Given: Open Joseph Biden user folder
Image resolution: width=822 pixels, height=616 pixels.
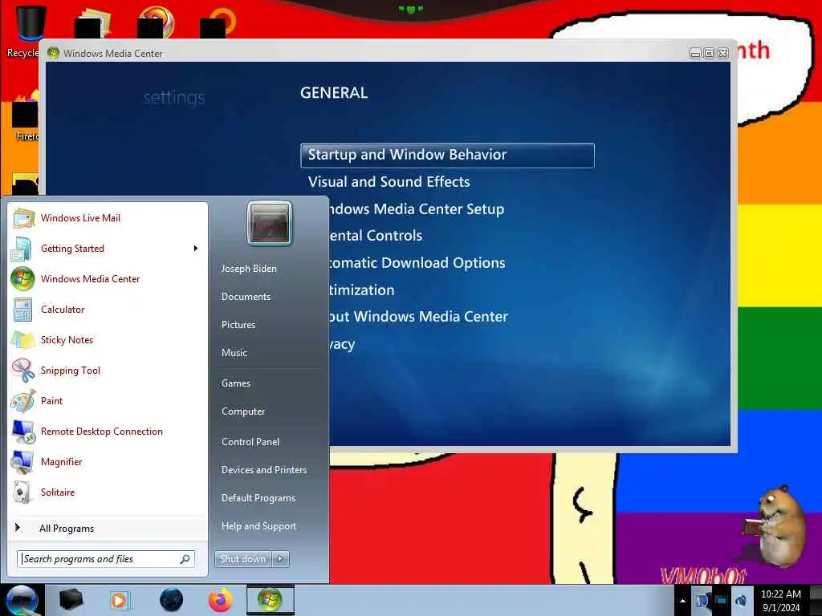Looking at the screenshot, I should point(249,269).
